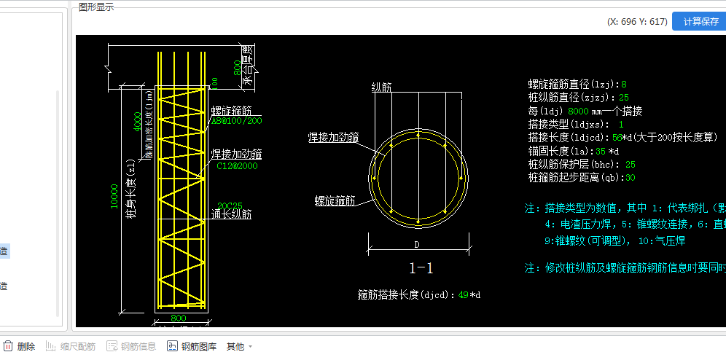Click the section title 1-1

(421, 267)
